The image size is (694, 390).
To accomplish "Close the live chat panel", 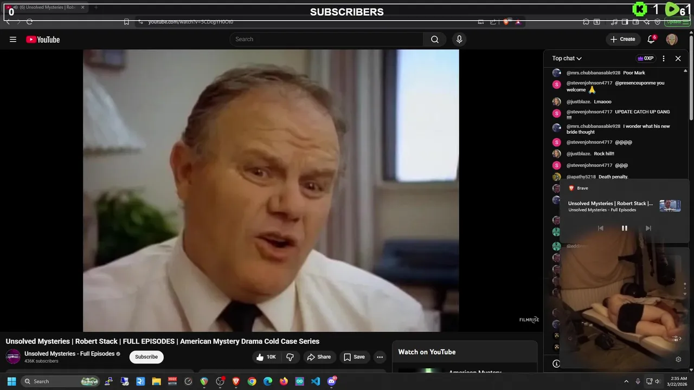I will 678,58.
